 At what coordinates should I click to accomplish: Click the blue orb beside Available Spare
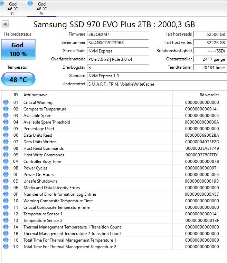coord(6,115)
